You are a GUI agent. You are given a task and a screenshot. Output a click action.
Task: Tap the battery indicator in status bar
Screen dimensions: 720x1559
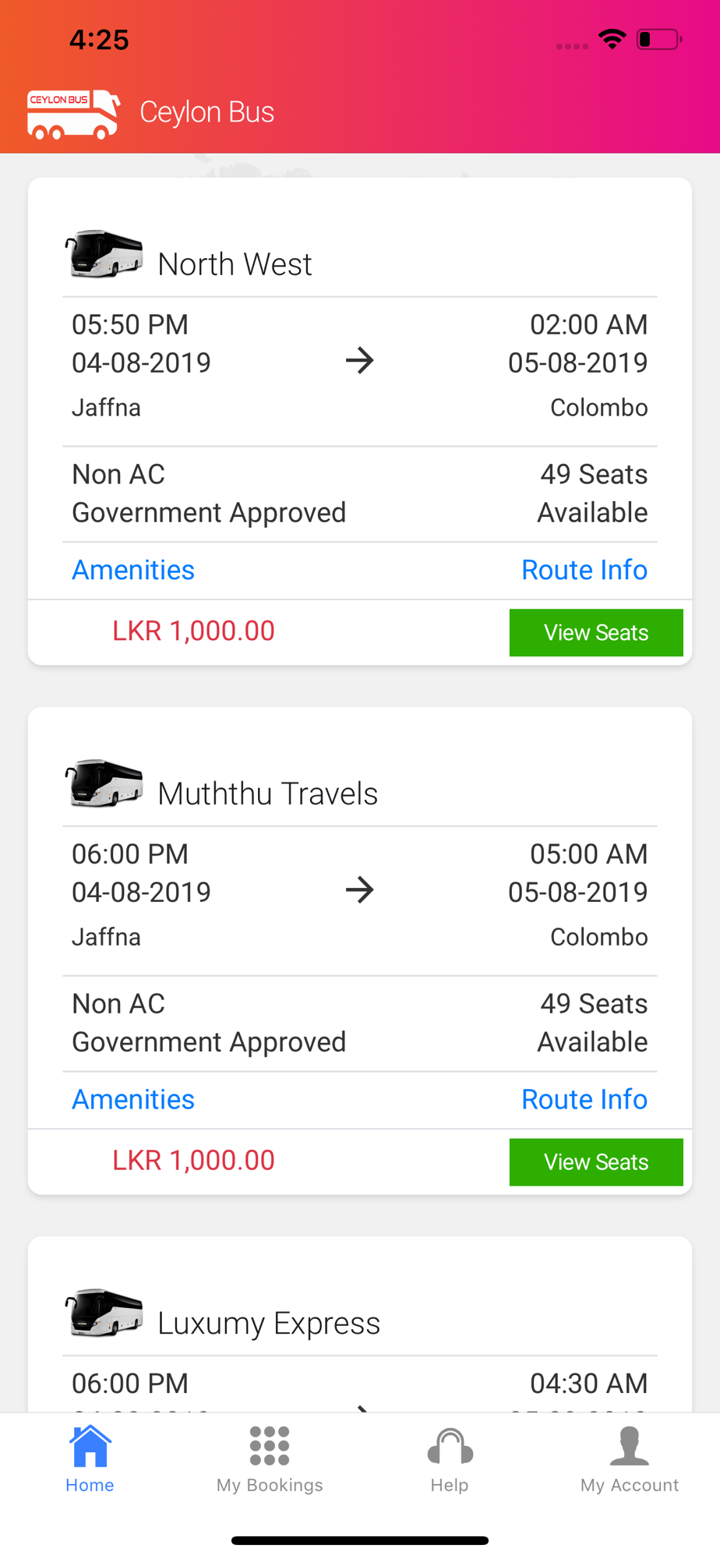[659, 39]
